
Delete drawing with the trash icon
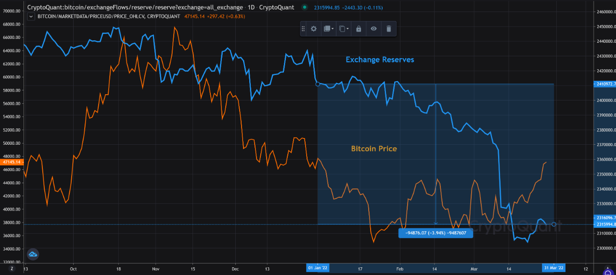[389, 29]
